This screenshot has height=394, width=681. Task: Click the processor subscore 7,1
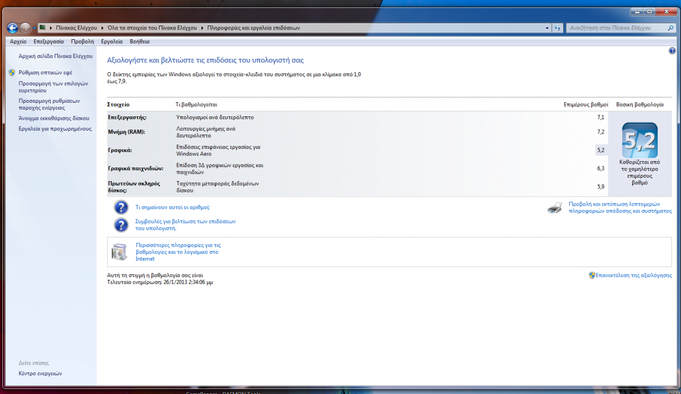601,117
